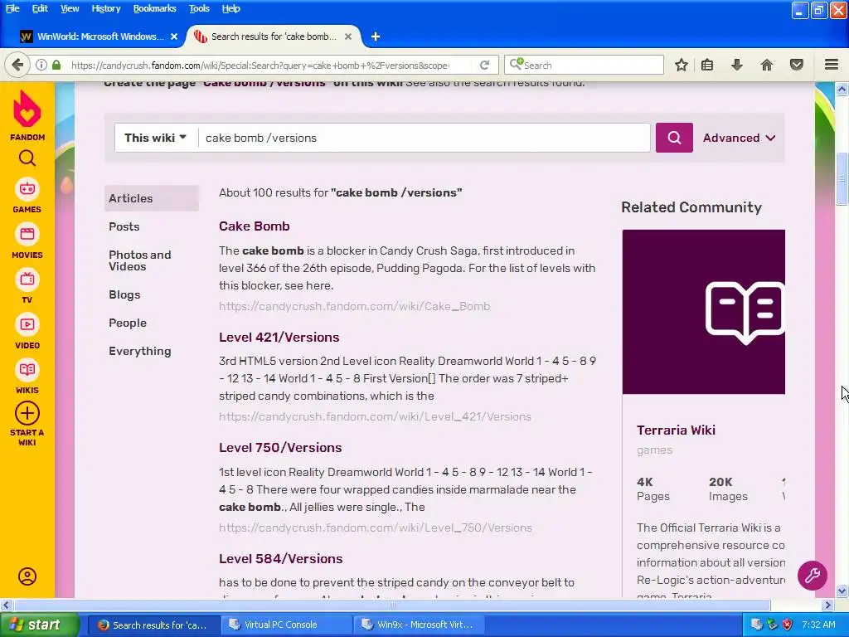This screenshot has width=849, height=637.
Task: Focus the browser address bar
Action: (x=260, y=65)
